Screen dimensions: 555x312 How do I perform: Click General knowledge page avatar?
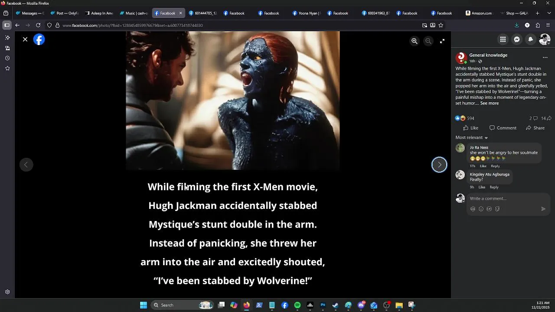[461, 58]
